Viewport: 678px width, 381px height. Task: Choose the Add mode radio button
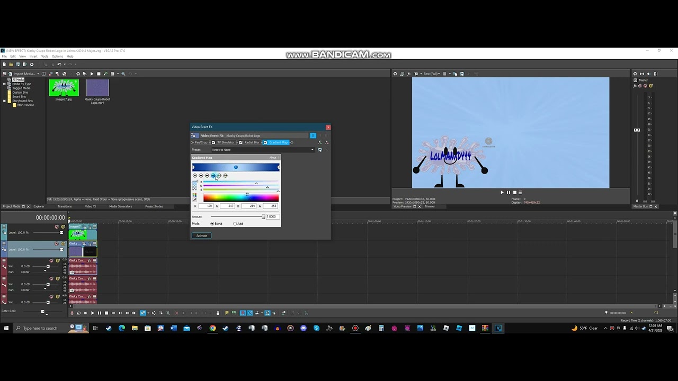click(235, 224)
